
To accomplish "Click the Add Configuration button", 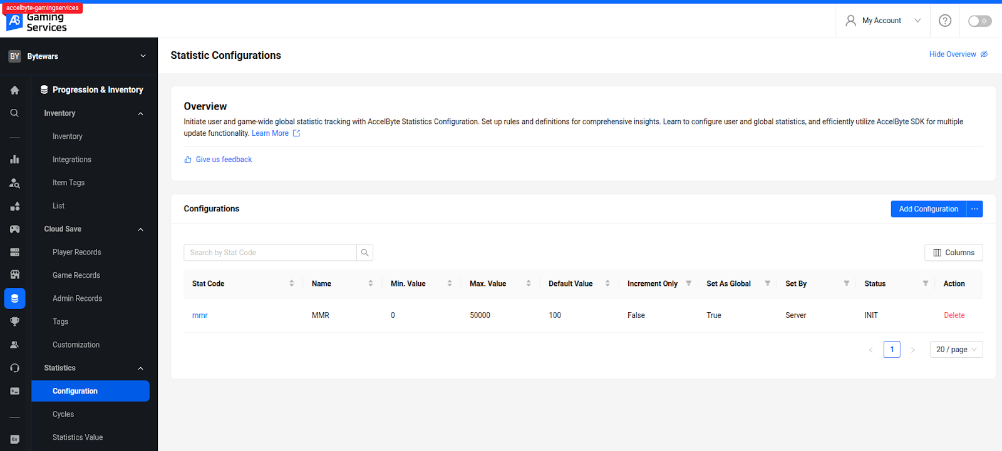I will point(928,209).
